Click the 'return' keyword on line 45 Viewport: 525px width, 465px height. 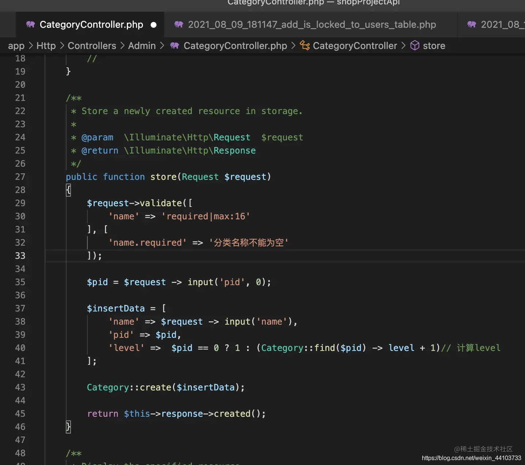click(102, 414)
